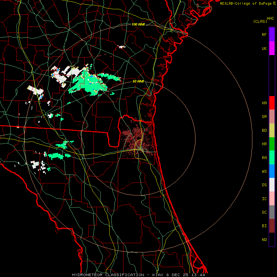The width and height of the screenshot is (277, 277).
Task: Select the WS blue legend swatch
Action: click(272, 171)
